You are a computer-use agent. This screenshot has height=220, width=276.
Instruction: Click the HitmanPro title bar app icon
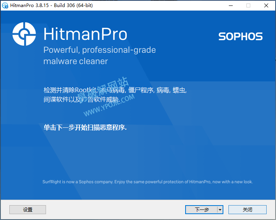pyautogui.click(x=5, y=5)
